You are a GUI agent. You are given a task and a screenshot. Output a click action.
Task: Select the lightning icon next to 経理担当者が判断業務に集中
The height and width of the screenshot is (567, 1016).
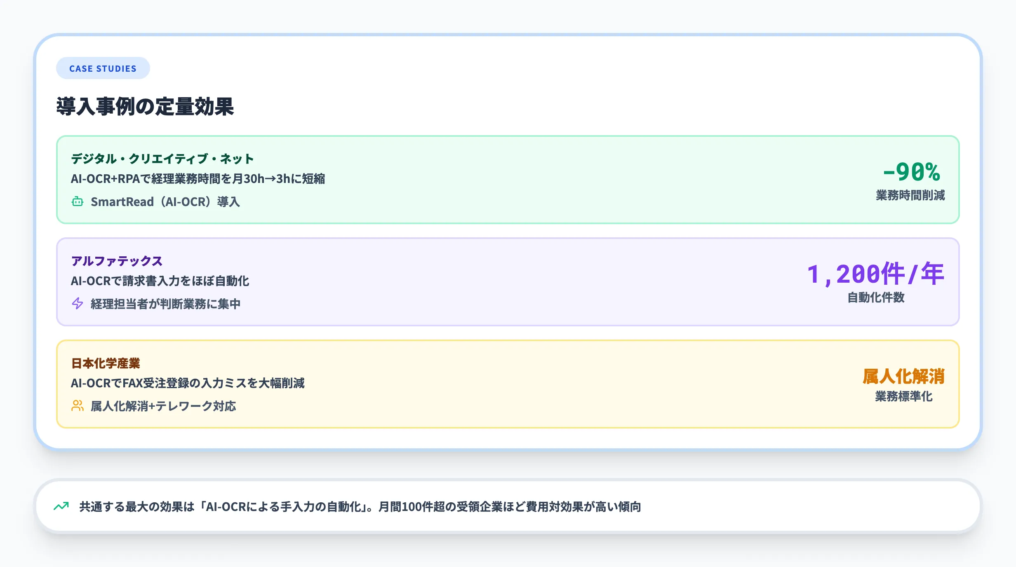(78, 304)
